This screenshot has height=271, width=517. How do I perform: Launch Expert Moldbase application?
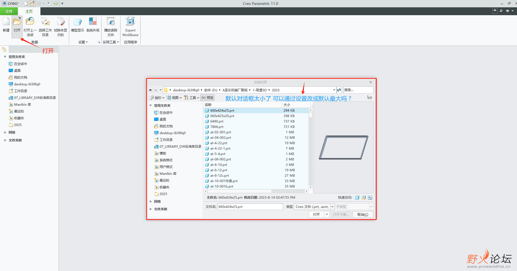(130, 27)
